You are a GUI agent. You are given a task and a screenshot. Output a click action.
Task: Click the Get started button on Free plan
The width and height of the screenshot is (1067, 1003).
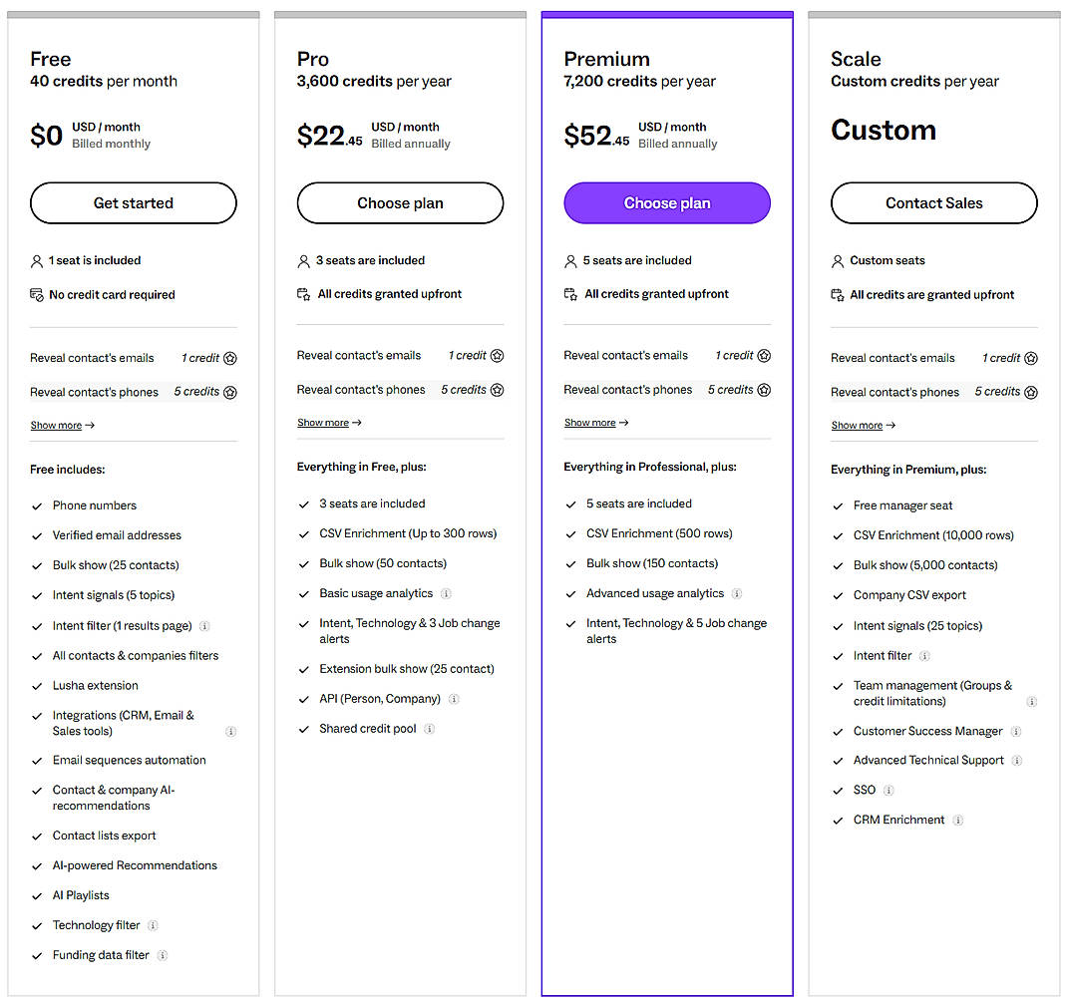pyautogui.click(x=134, y=203)
